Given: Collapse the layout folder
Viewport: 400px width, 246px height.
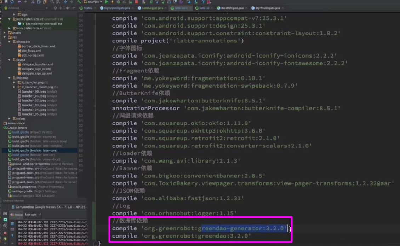Looking at the screenshot, I should pos(10,60).
